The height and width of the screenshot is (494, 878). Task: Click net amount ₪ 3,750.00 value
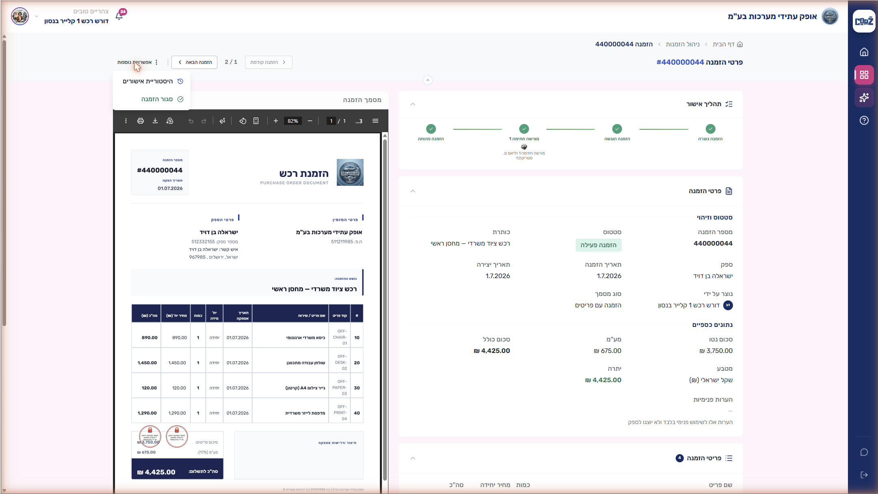tap(716, 351)
